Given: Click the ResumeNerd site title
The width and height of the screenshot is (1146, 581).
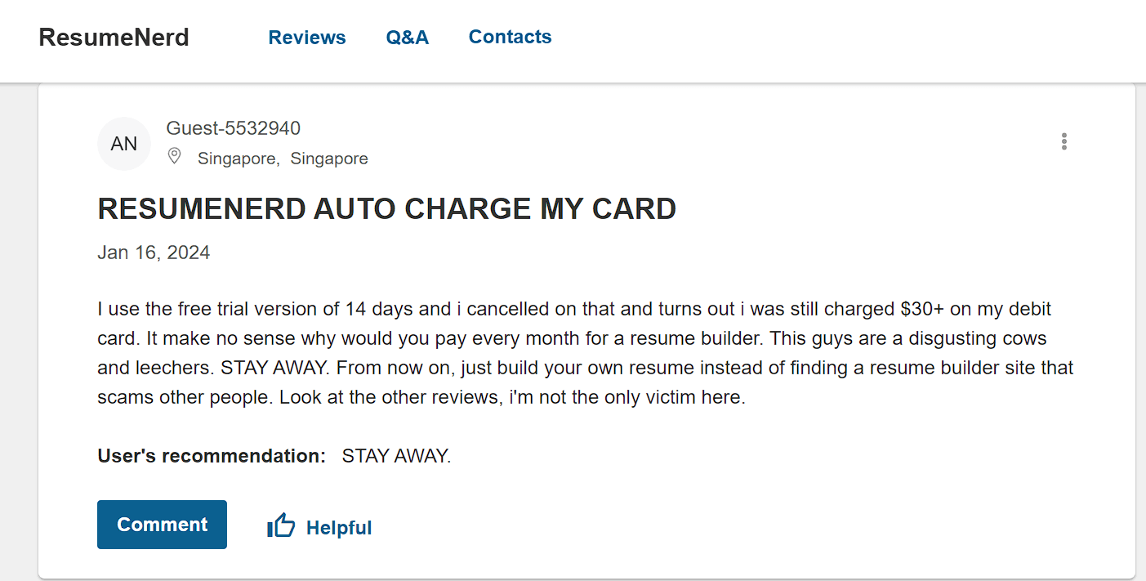Looking at the screenshot, I should click(114, 38).
